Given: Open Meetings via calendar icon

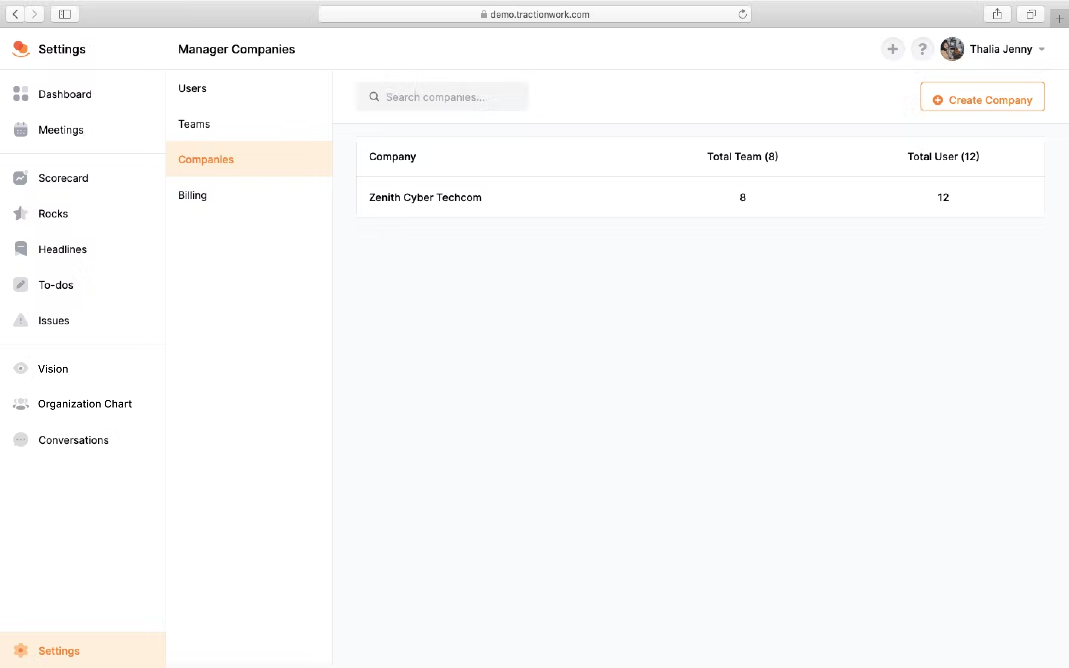Looking at the screenshot, I should [x=20, y=130].
